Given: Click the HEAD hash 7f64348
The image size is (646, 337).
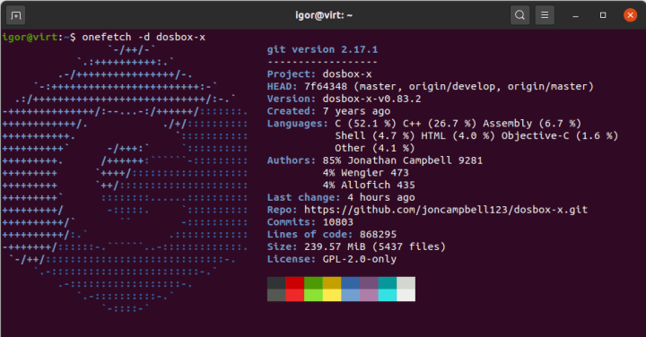Looking at the screenshot, I should [x=326, y=86].
